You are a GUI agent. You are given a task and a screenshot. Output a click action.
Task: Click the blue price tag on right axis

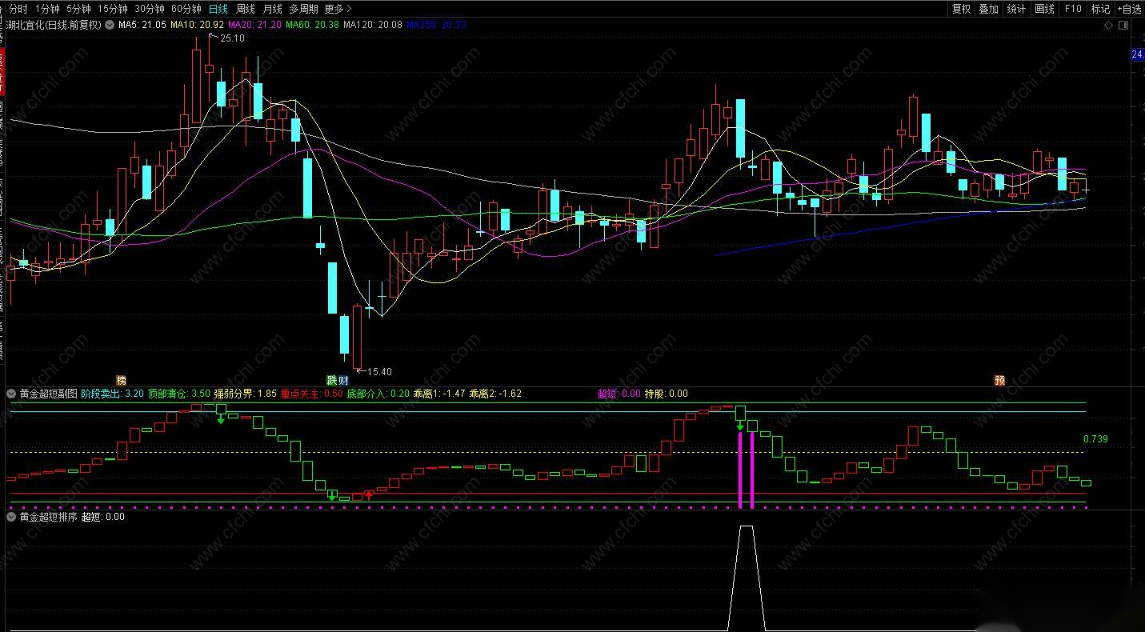[1138, 54]
